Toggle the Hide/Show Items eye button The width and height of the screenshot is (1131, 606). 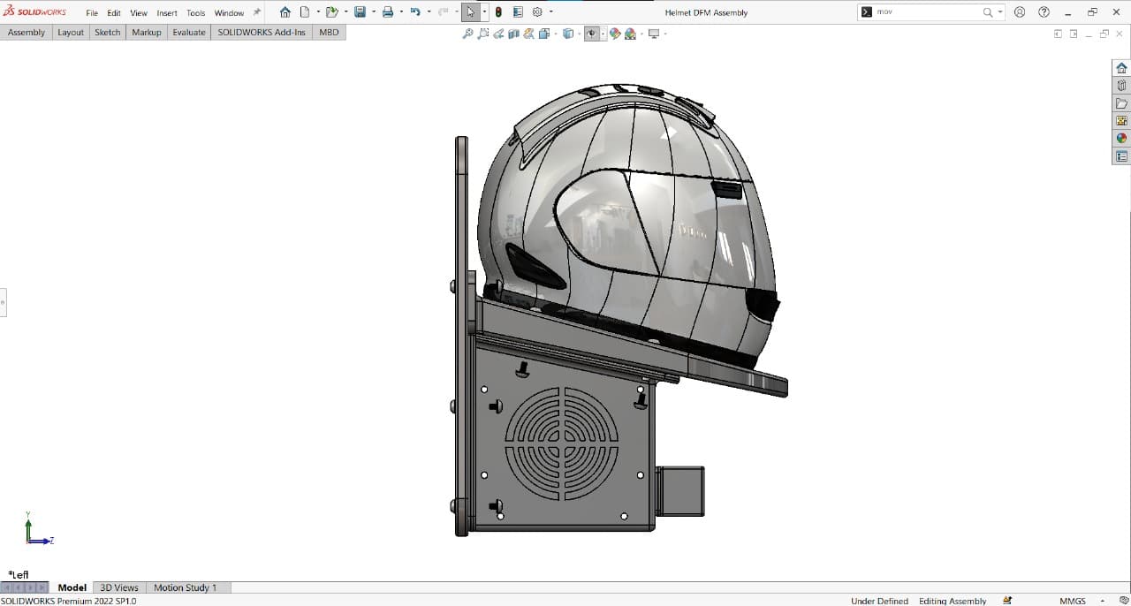pos(591,34)
